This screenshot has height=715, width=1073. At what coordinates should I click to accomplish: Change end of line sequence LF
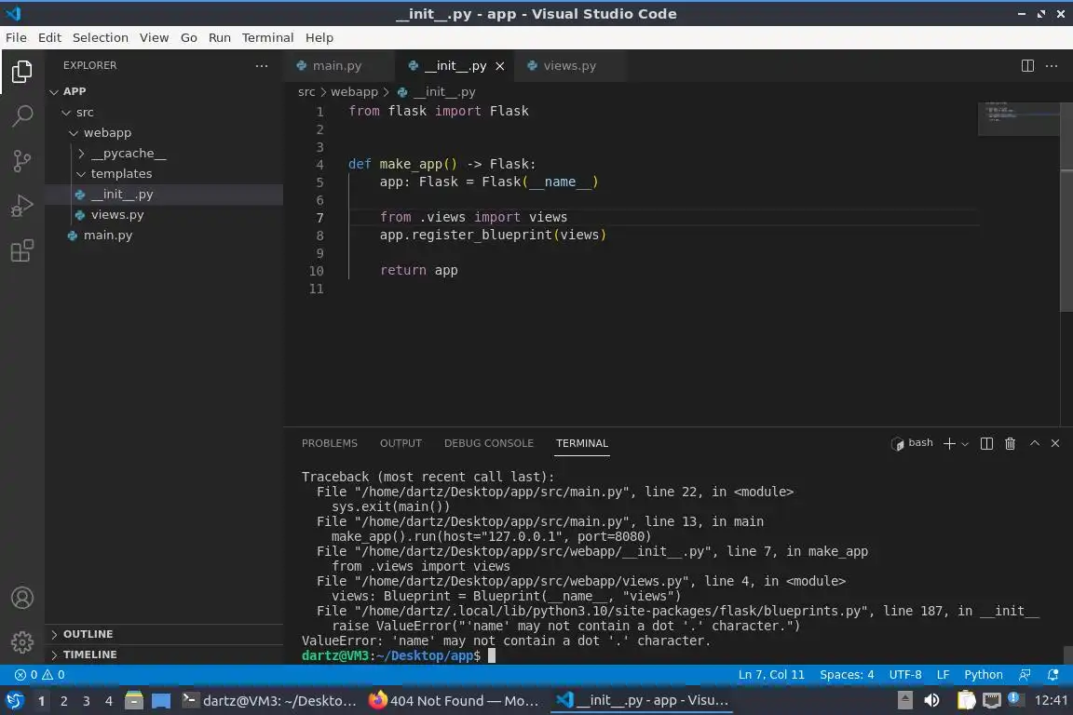pyautogui.click(x=943, y=675)
